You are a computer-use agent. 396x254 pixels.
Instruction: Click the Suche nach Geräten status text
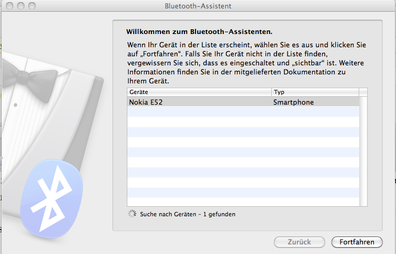[187, 214]
